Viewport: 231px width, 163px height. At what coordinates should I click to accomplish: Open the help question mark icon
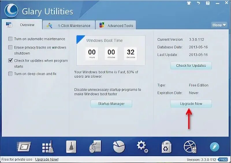point(208,3)
